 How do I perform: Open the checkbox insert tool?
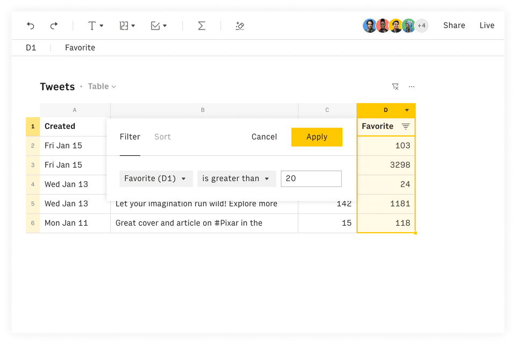click(159, 26)
